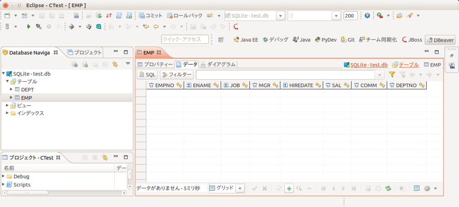Screen dimensions: 459x207
Task: Open the SQL editor scroll icon
Action: pos(119,16)
